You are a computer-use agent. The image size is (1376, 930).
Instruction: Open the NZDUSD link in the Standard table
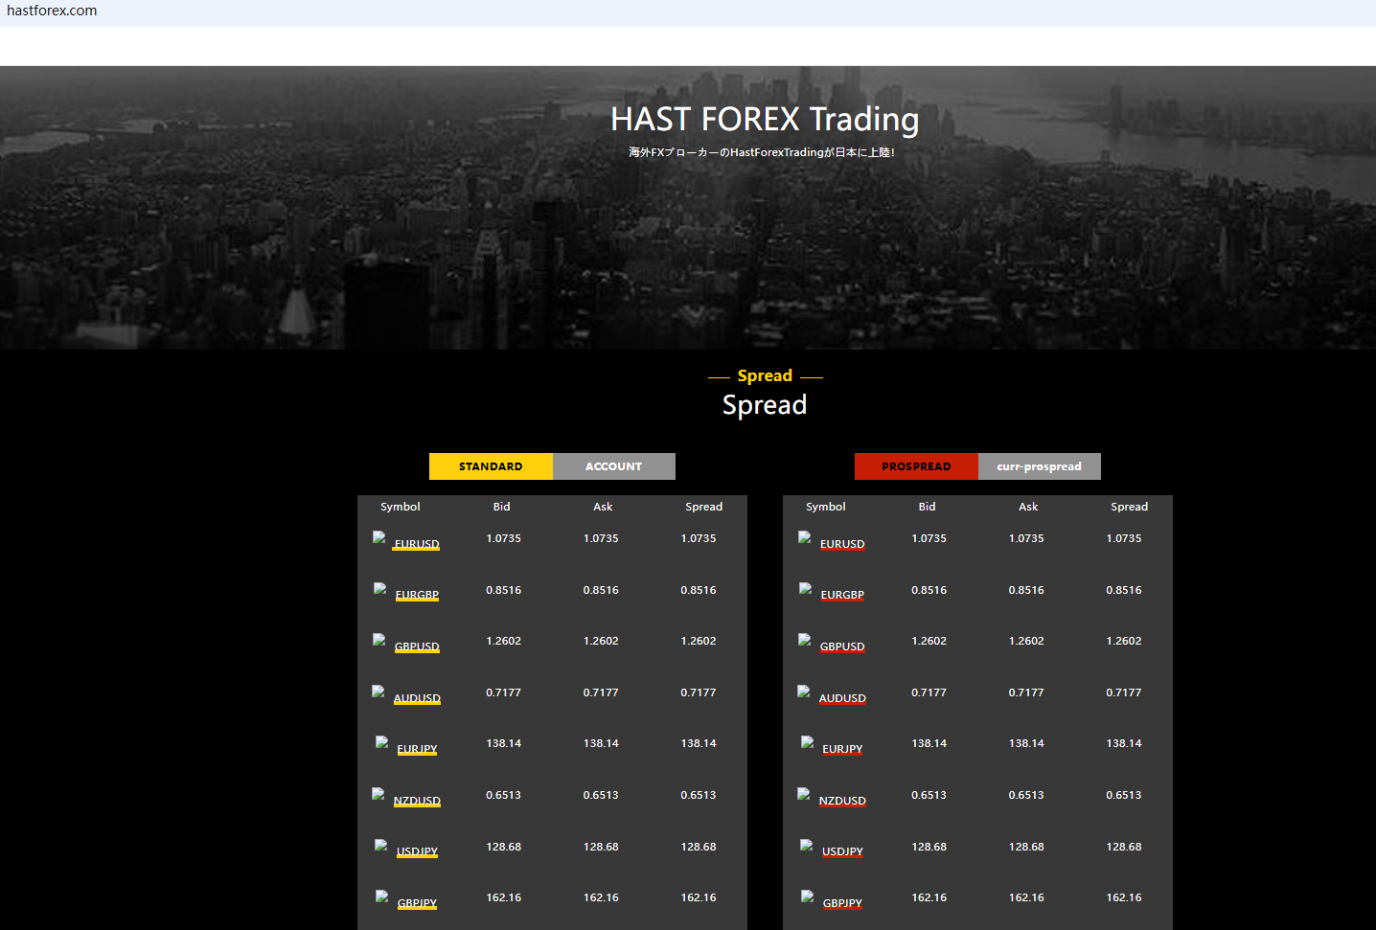(x=417, y=801)
